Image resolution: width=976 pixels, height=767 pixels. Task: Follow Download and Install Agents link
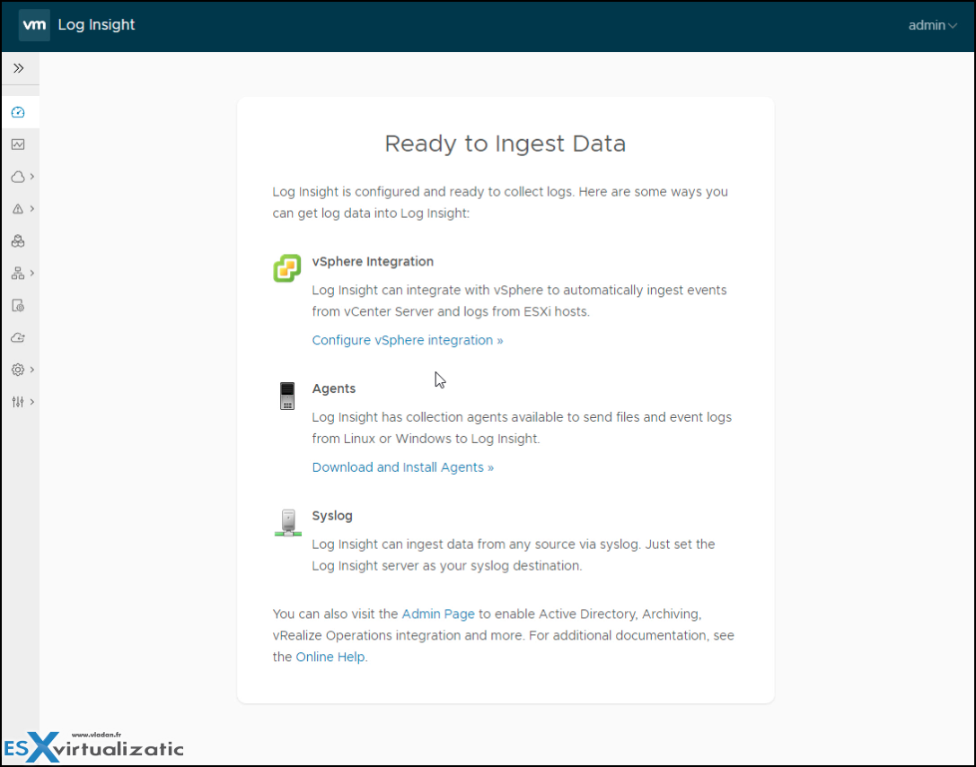pos(403,467)
